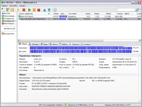
Task: Click right arrow of horizontal scrollbar
Action: [140, 40]
